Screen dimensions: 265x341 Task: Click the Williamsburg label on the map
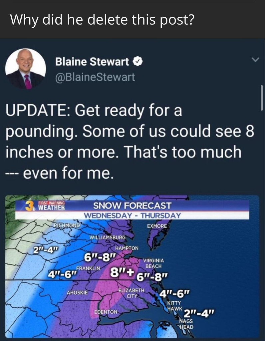[x=108, y=237]
